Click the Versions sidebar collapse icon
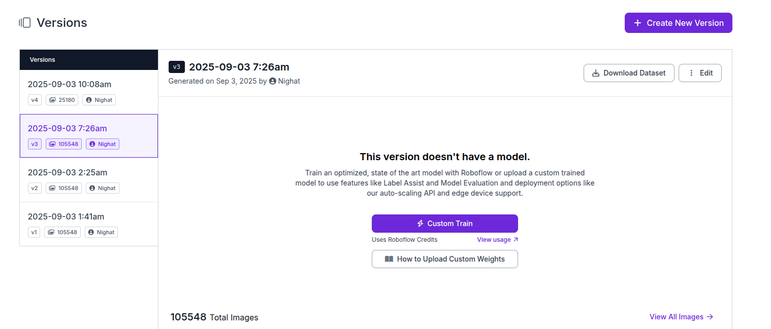The width and height of the screenshot is (771, 329). 25,23
